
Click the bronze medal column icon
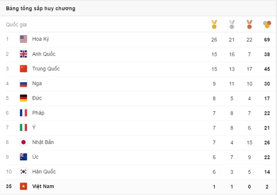click(x=249, y=24)
